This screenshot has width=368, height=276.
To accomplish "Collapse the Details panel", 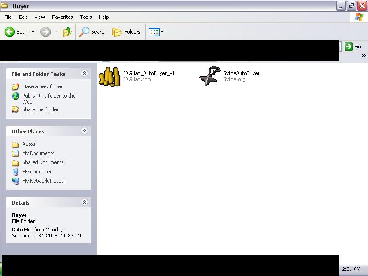I will [84, 202].
